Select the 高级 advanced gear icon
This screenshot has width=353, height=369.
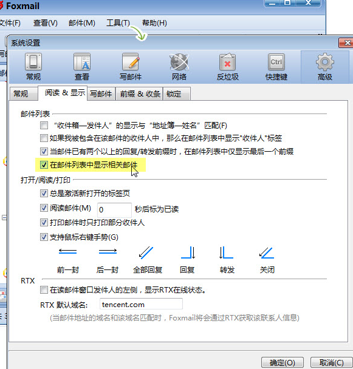point(324,67)
